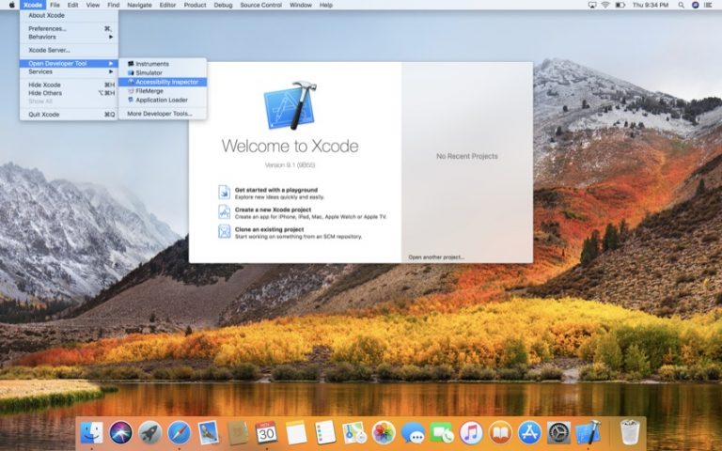Click the new Xcode project blueprint icon
Viewport: 722px width, 451px height.
[x=225, y=212]
